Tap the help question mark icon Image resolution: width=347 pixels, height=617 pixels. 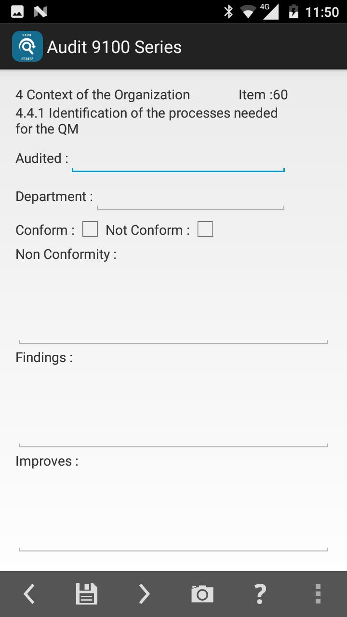click(260, 593)
